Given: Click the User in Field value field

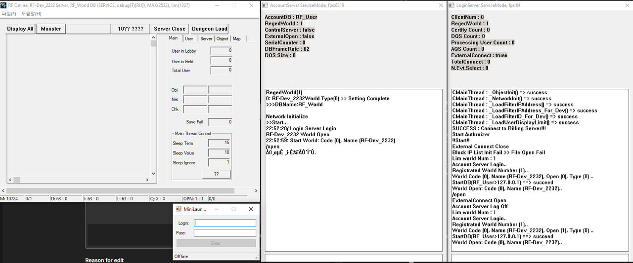Looking at the screenshot, I should pos(221,61).
